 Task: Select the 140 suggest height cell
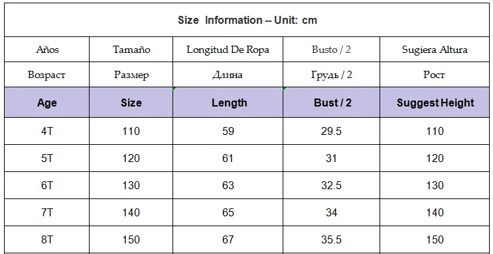pos(435,212)
